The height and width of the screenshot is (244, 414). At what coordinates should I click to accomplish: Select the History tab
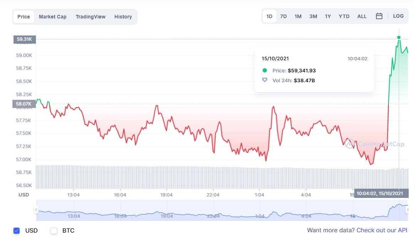pyautogui.click(x=123, y=17)
